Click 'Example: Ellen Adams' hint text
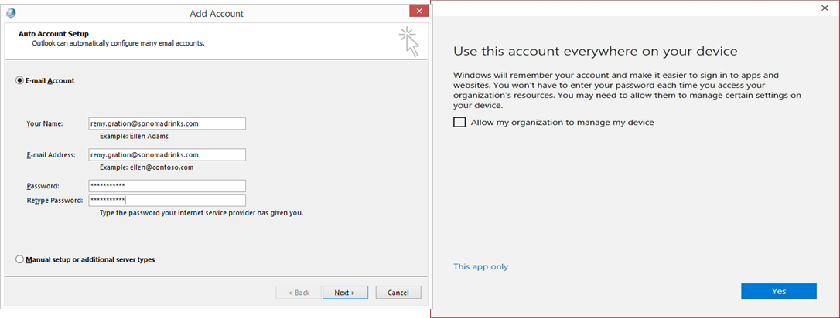 (134, 137)
